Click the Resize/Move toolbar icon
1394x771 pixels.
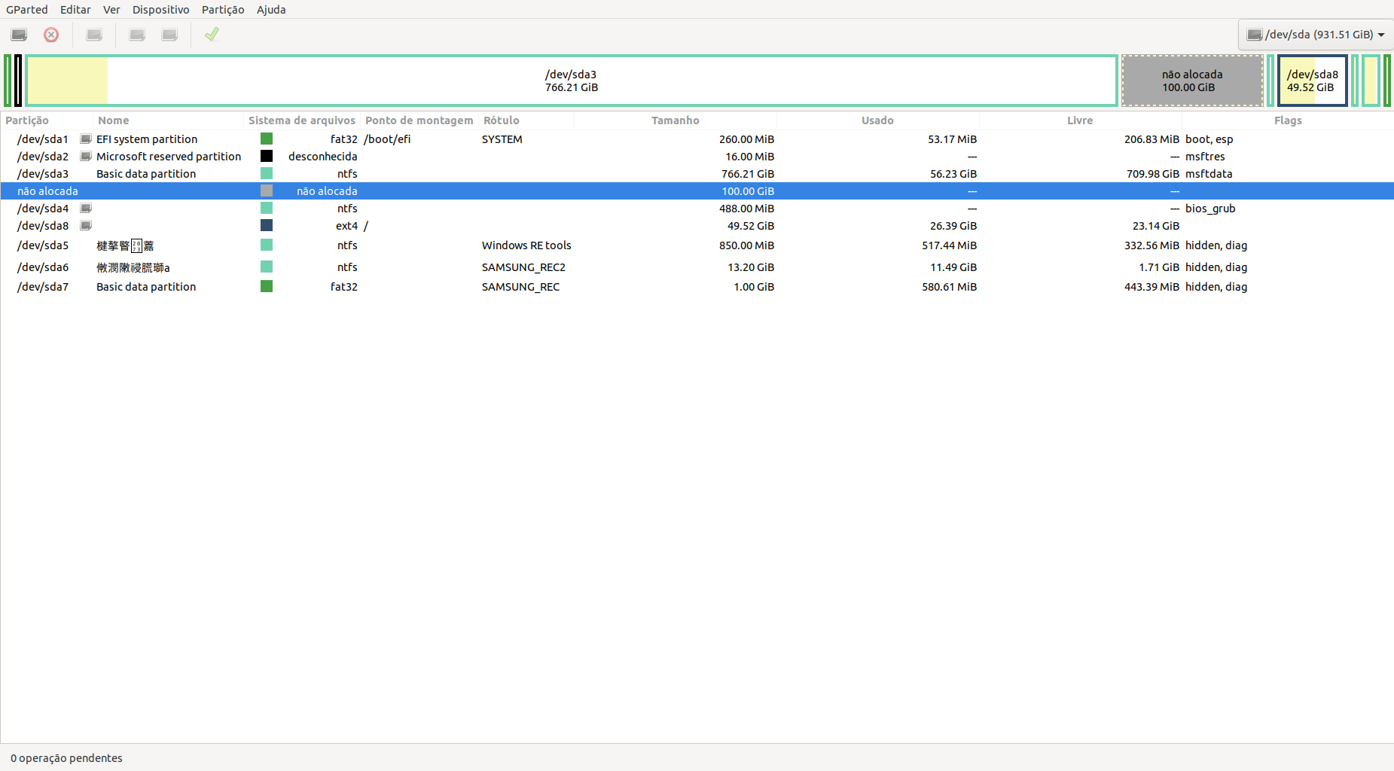coord(94,35)
